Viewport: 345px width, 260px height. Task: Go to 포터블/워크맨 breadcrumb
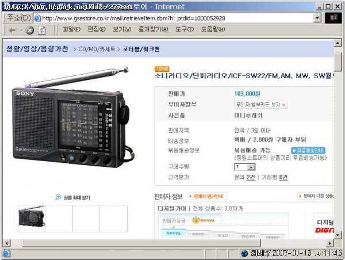(x=141, y=49)
